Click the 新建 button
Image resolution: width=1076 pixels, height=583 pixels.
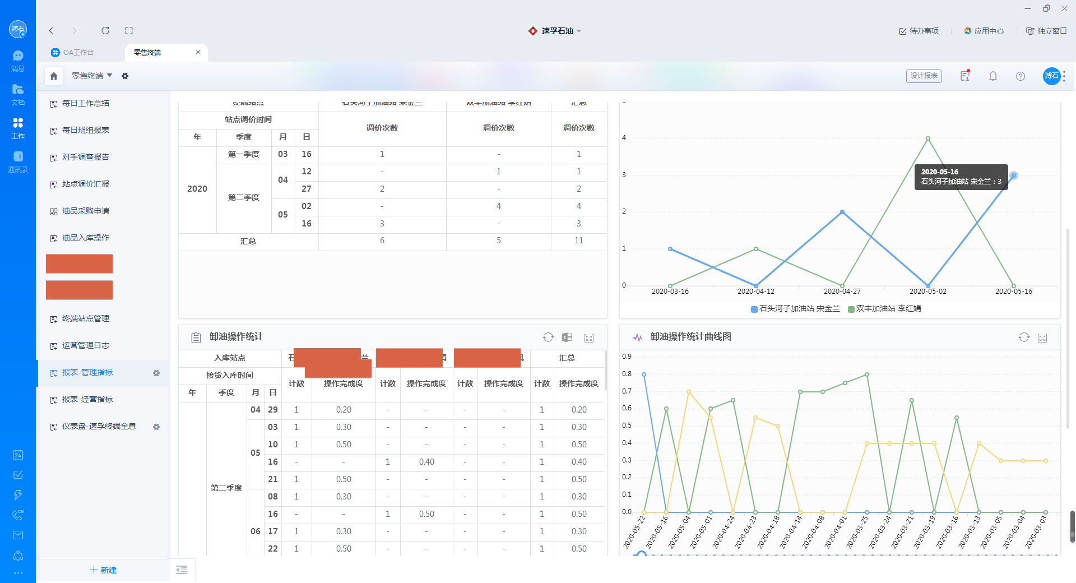[x=104, y=570]
